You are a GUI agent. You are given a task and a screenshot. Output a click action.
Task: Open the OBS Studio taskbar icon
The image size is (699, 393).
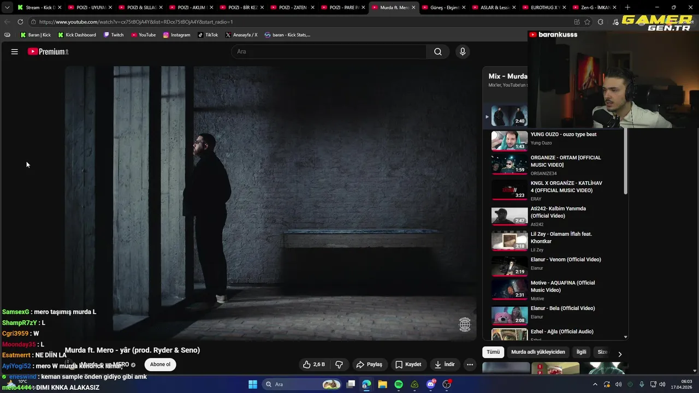pos(447,384)
